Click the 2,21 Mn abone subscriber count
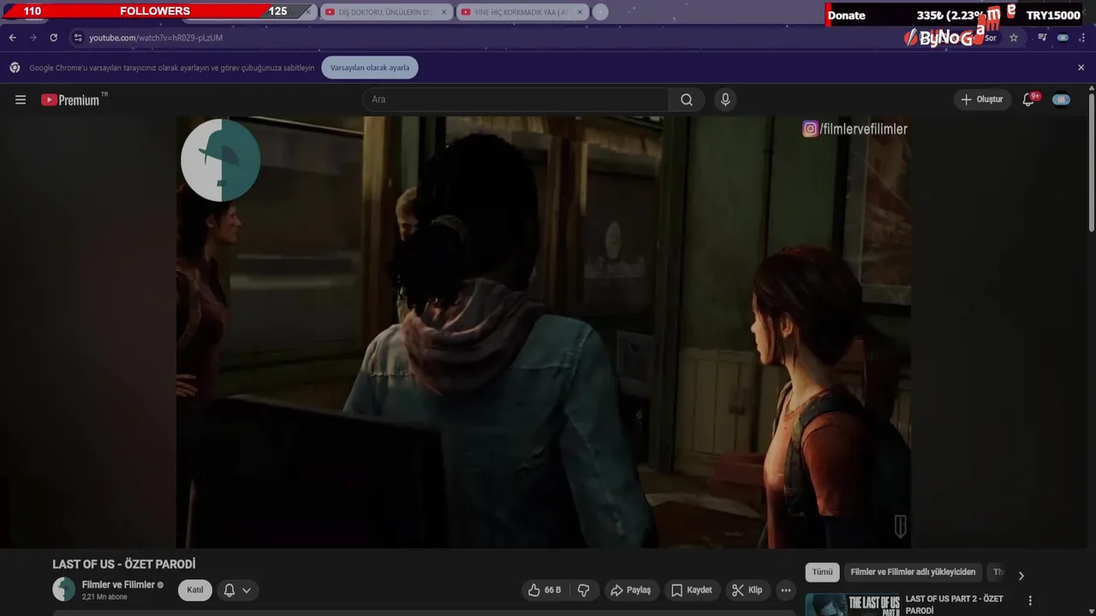 [104, 597]
